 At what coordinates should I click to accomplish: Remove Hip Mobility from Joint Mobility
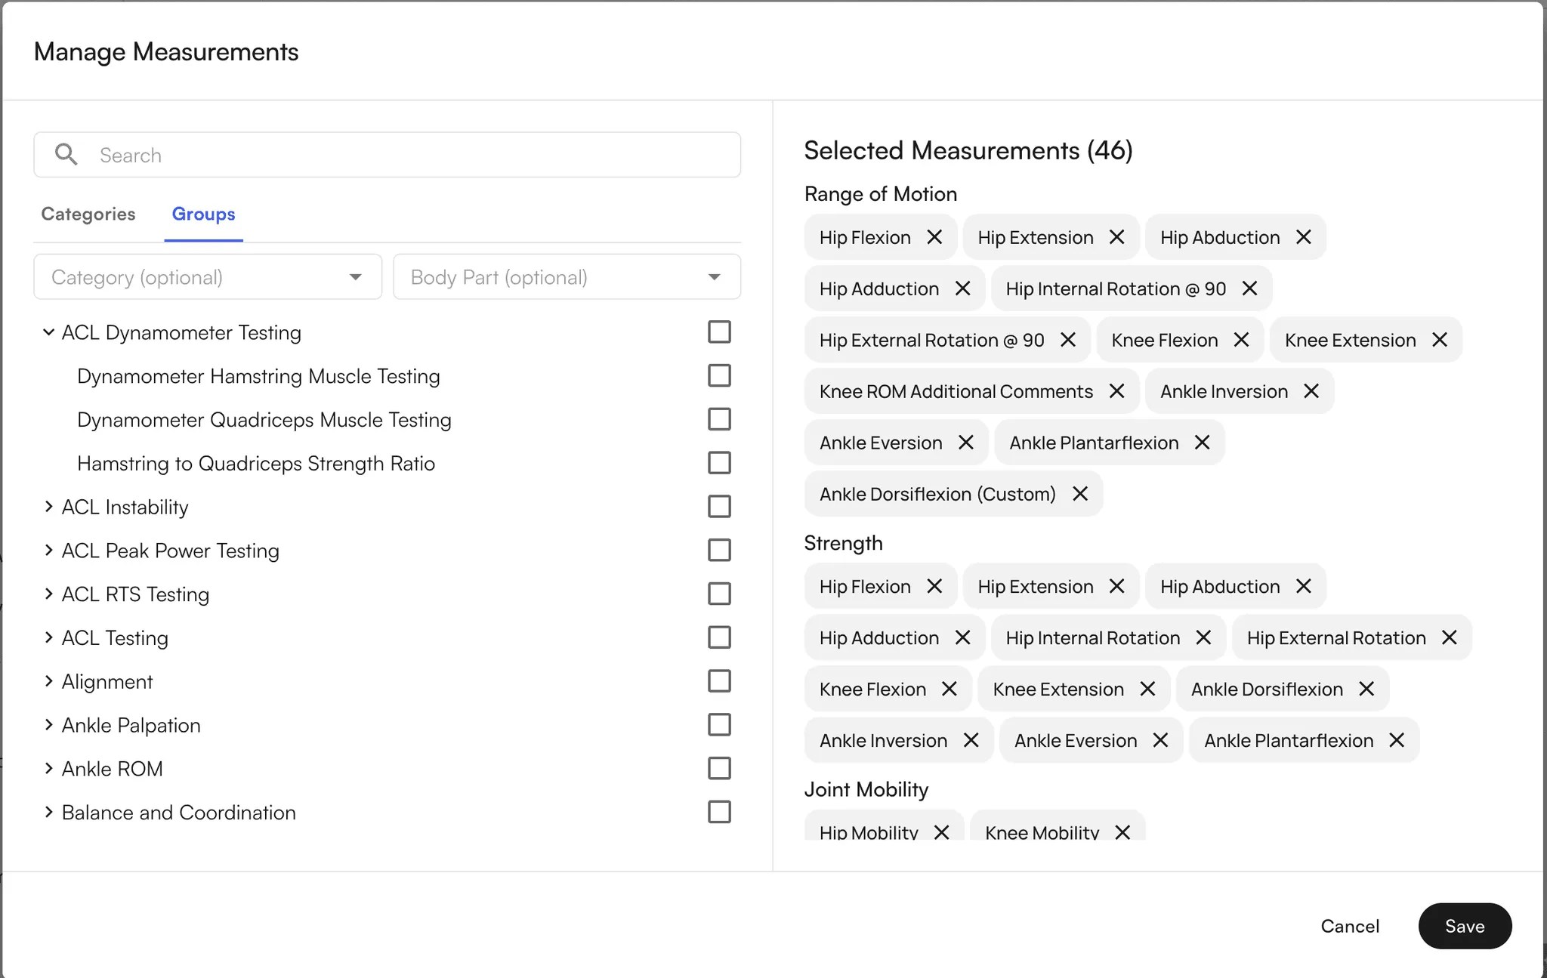pyautogui.click(x=941, y=832)
